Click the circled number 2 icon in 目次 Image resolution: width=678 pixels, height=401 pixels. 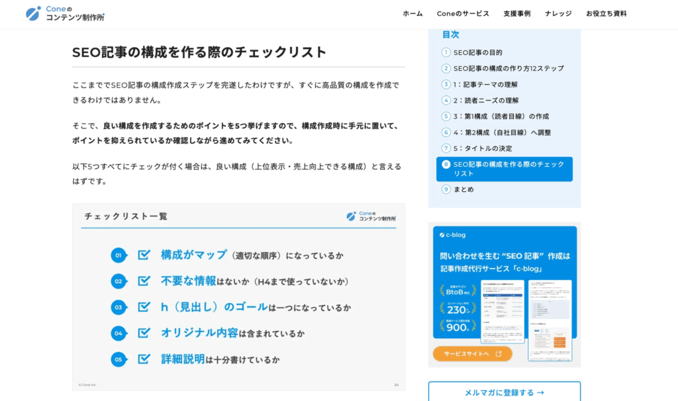(x=446, y=68)
